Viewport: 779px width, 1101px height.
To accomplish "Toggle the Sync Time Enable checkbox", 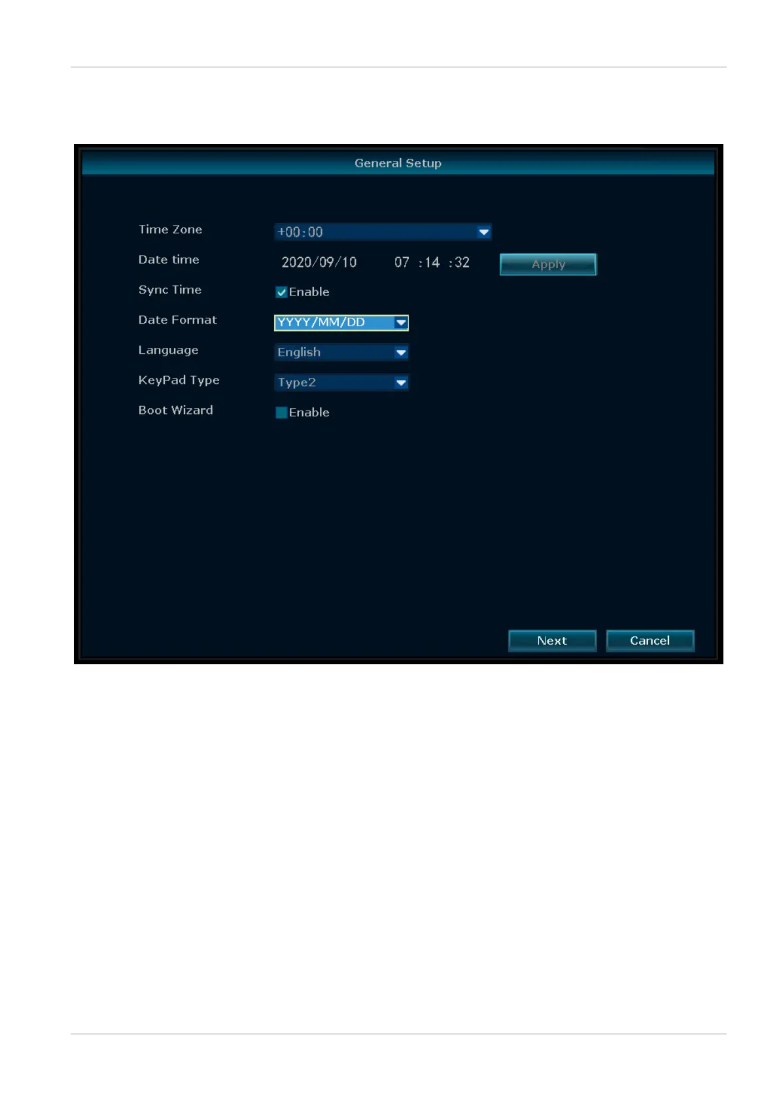I will (281, 292).
